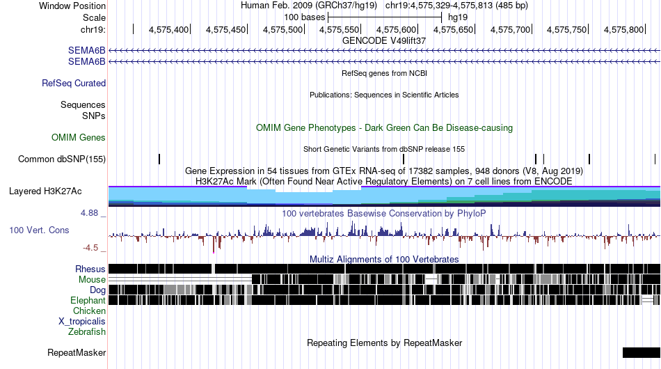Click the OMIM Genes track label
661x369 pixels.
pos(79,137)
